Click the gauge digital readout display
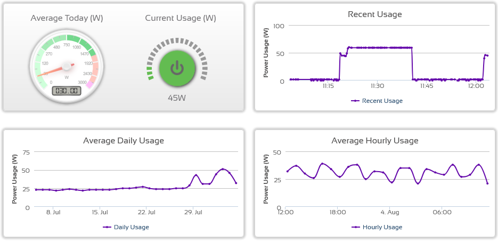This screenshot has height=242, width=498. (67, 90)
